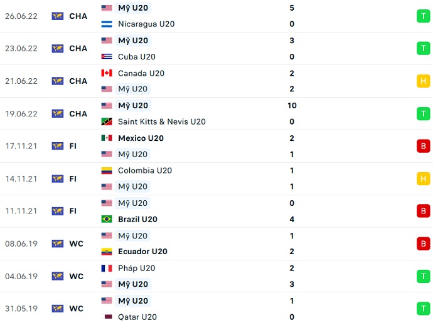This screenshot has width=433, height=323.
Task: Open the Mexico U20 team link
Action: click(142, 138)
